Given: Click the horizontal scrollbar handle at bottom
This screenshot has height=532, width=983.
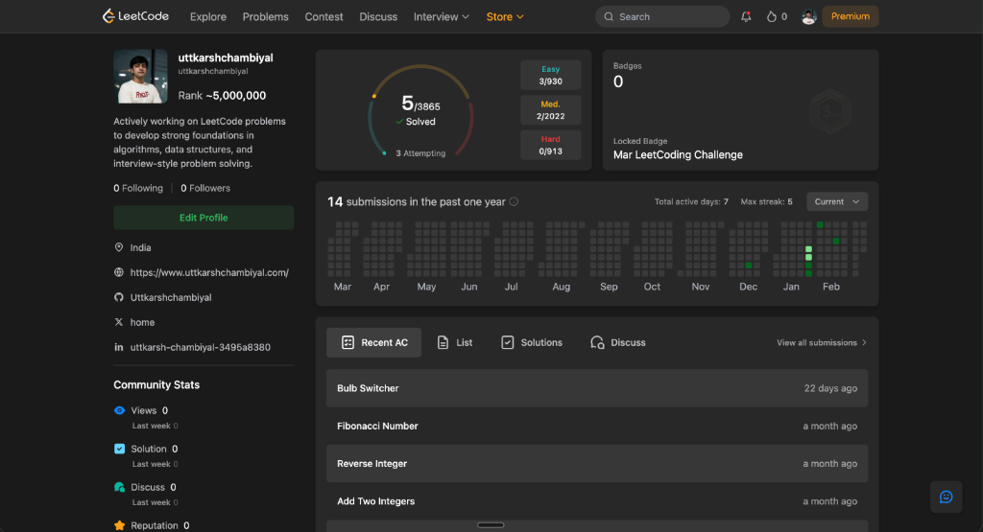Looking at the screenshot, I should coord(491,525).
